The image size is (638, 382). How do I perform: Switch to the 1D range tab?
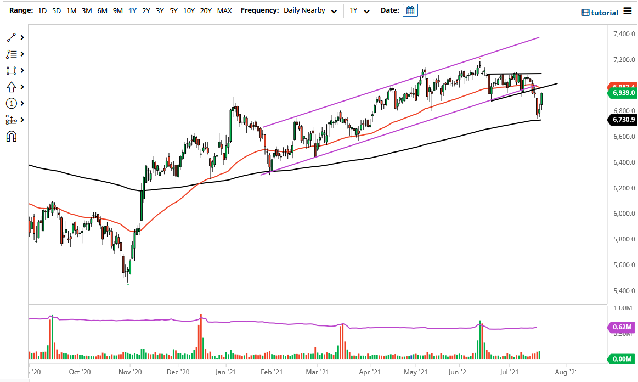coord(42,10)
